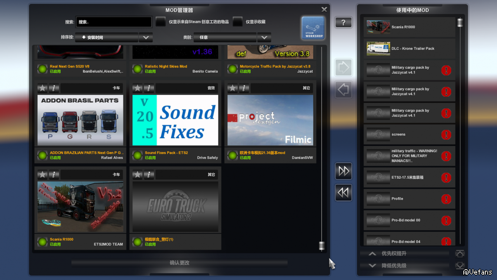Click the author name 'Drive Safely'
Screen dimensions: 497x280
coord(208,158)
